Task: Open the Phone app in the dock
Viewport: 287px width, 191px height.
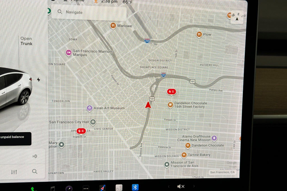Action: tap(33, 189)
